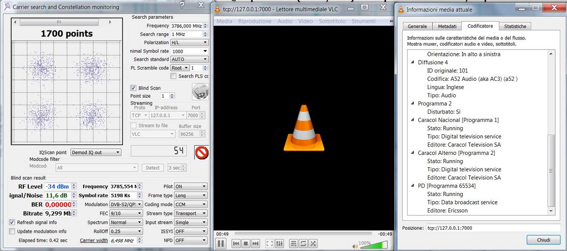
Task: Open the RollOff 0.25 dropdown
Action: coord(126,231)
